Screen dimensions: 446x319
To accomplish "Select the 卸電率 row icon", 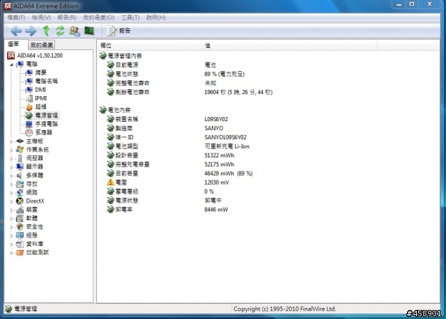I will pos(110,210).
